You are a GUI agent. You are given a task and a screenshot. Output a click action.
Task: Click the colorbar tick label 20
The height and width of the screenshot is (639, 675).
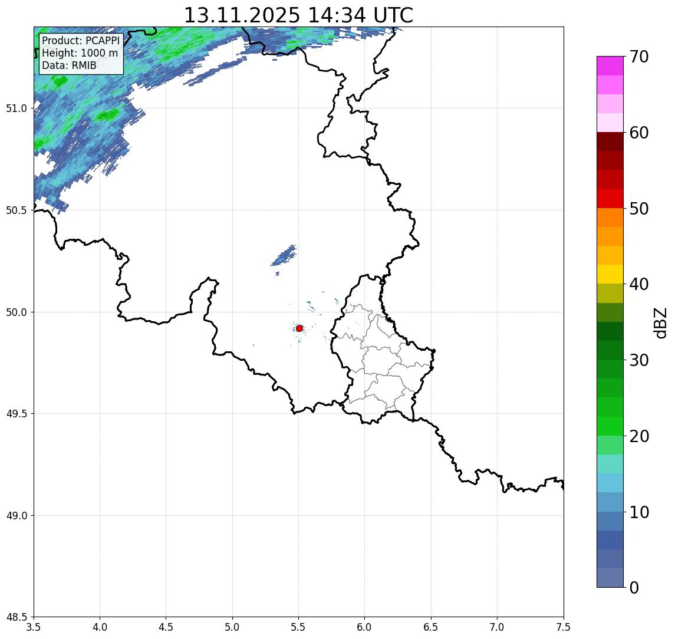[639, 436]
